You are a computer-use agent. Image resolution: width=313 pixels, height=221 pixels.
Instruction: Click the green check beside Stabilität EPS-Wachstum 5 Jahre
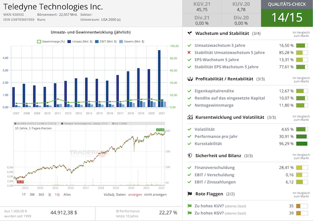189,67
